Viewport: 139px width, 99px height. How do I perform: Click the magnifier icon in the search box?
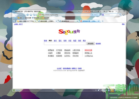(x=120, y=15)
